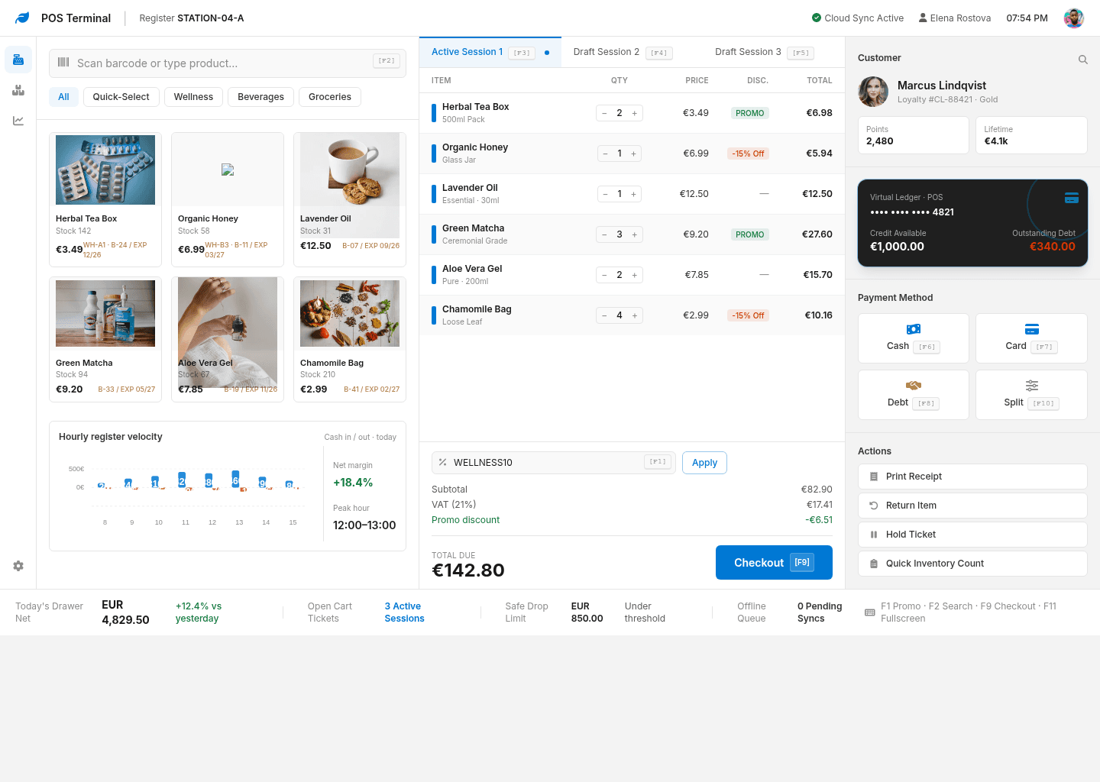Click Peak hour 12:00–13:00 value

coord(364,525)
